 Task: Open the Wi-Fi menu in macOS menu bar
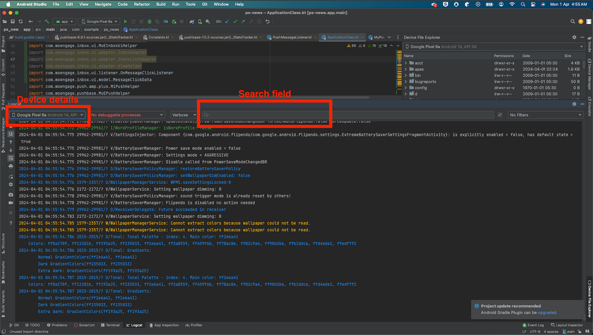tap(512, 4)
